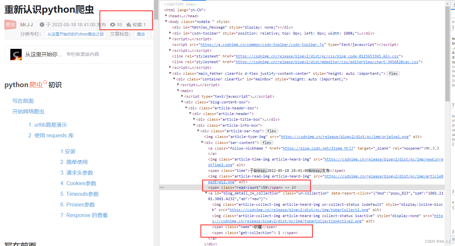Expand the script type="text/javascript" node under main

(182, 96)
